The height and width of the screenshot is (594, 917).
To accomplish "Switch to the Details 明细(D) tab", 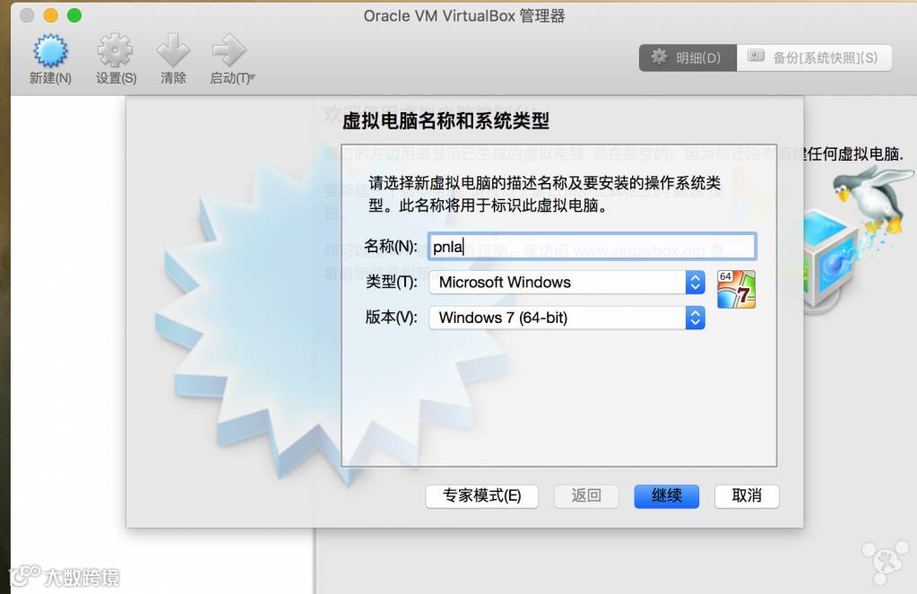I will [688, 58].
